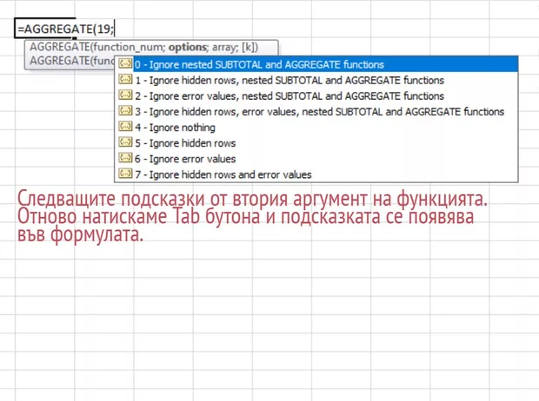539x401 pixels.
Task: Click the AGGREGATE function name in first tooltip line
Action: pos(59,48)
